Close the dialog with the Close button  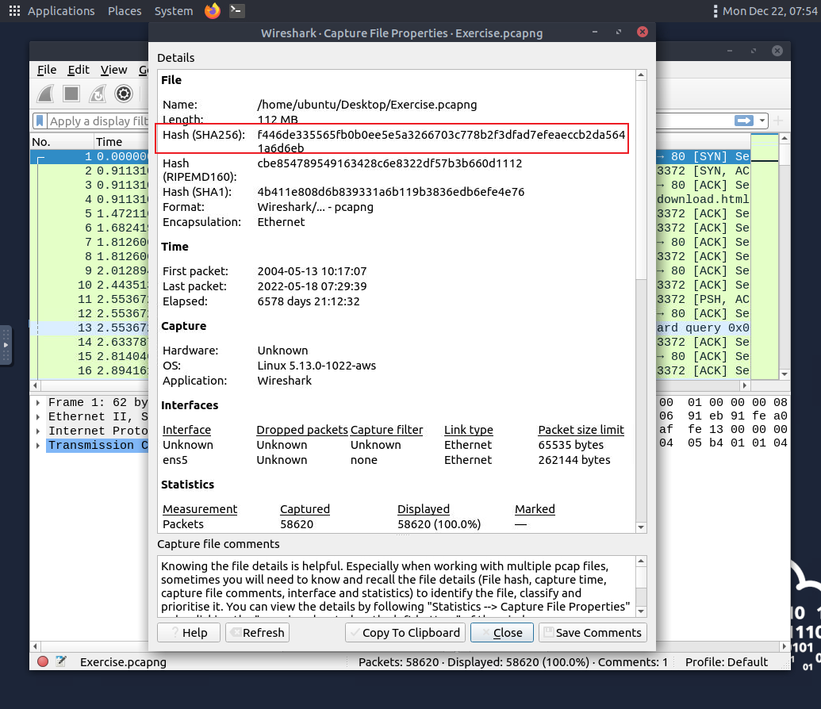(501, 633)
